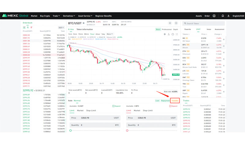Star the BCH token row
The image size is (245, 150).
(x=224, y=66)
